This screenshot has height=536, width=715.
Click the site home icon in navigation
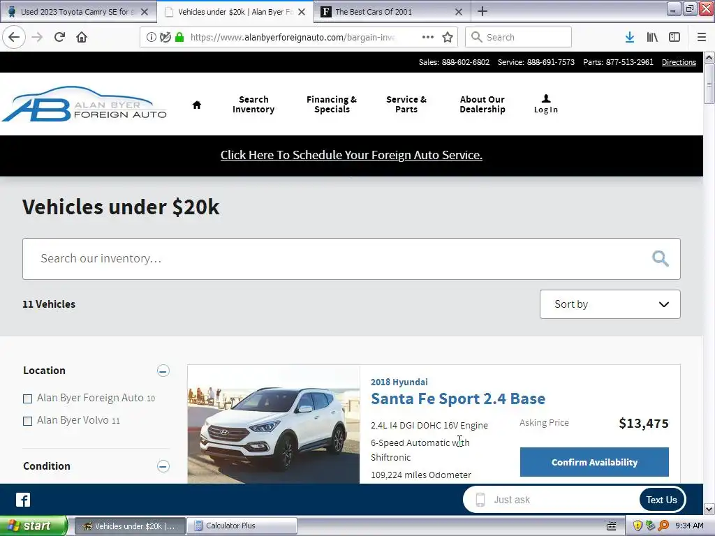tap(196, 105)
